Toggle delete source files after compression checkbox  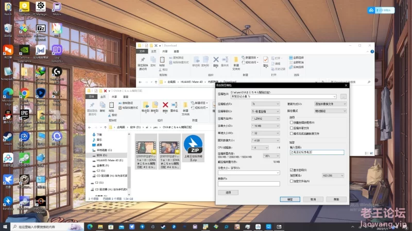[x=291, y=133]
